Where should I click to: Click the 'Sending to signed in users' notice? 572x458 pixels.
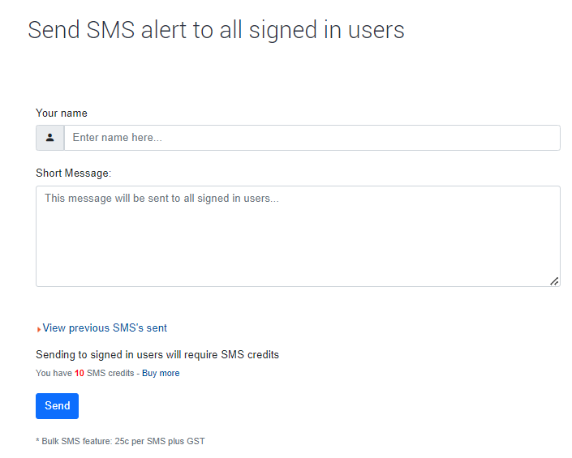[157, 355]
